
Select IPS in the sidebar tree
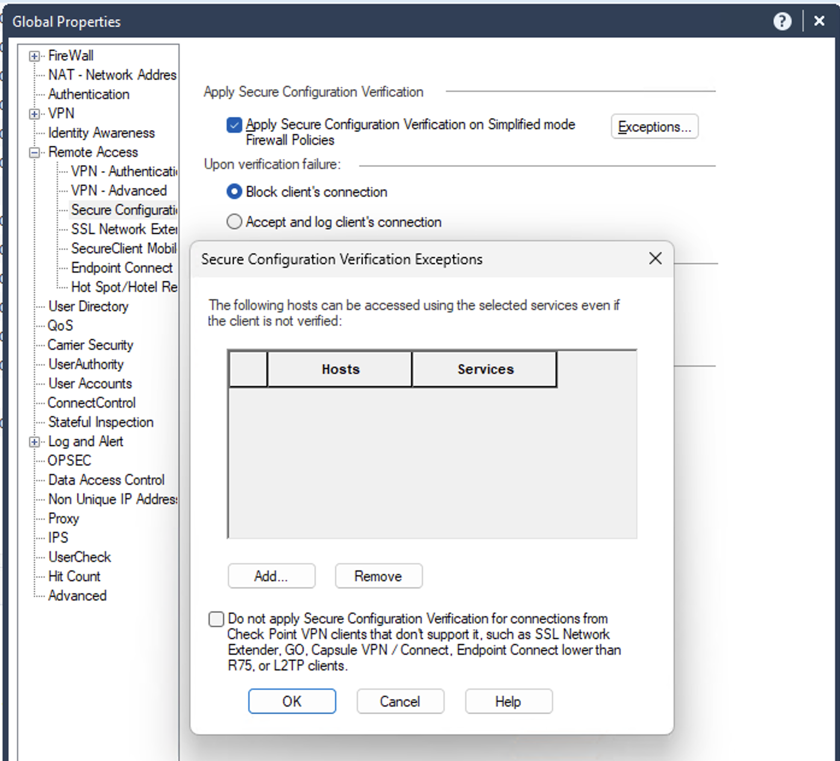(x=58, y=537)
